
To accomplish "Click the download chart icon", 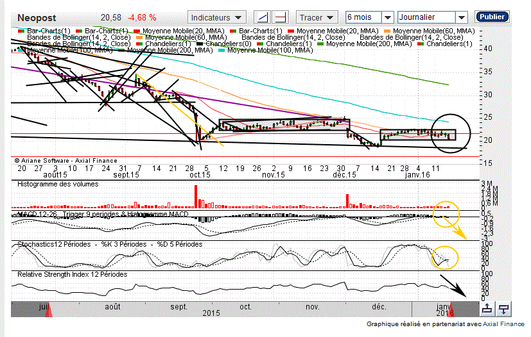I will coord(504,309).
